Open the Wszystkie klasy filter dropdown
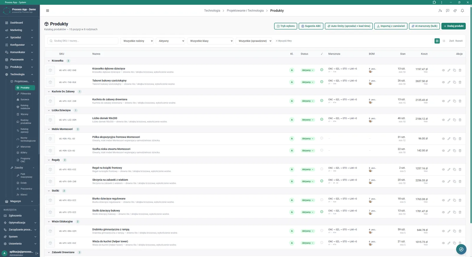472x257 pixels. (x=210, y=41)
